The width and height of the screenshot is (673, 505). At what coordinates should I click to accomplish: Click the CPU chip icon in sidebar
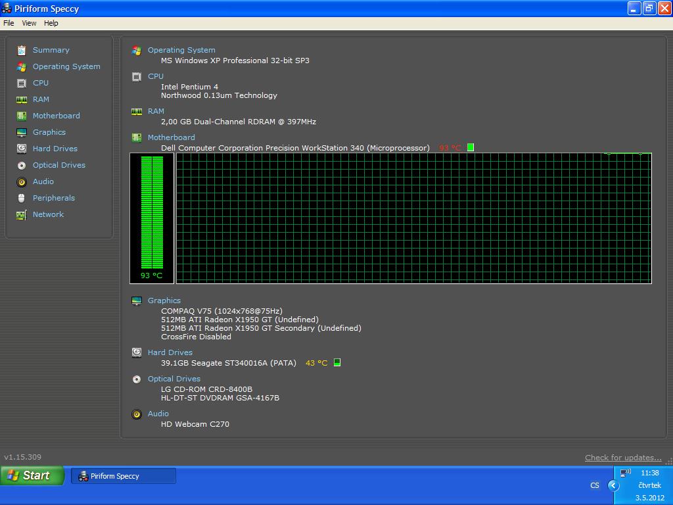tap(22, 84)
